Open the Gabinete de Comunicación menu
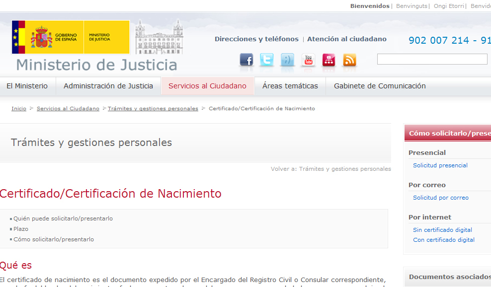The image size is (491, 287). pyautogui.click(x=380, y=86)
